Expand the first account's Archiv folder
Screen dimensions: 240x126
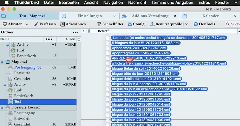8,45
